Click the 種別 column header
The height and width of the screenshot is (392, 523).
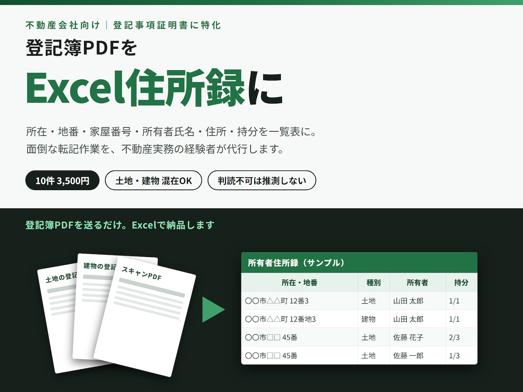373,282
